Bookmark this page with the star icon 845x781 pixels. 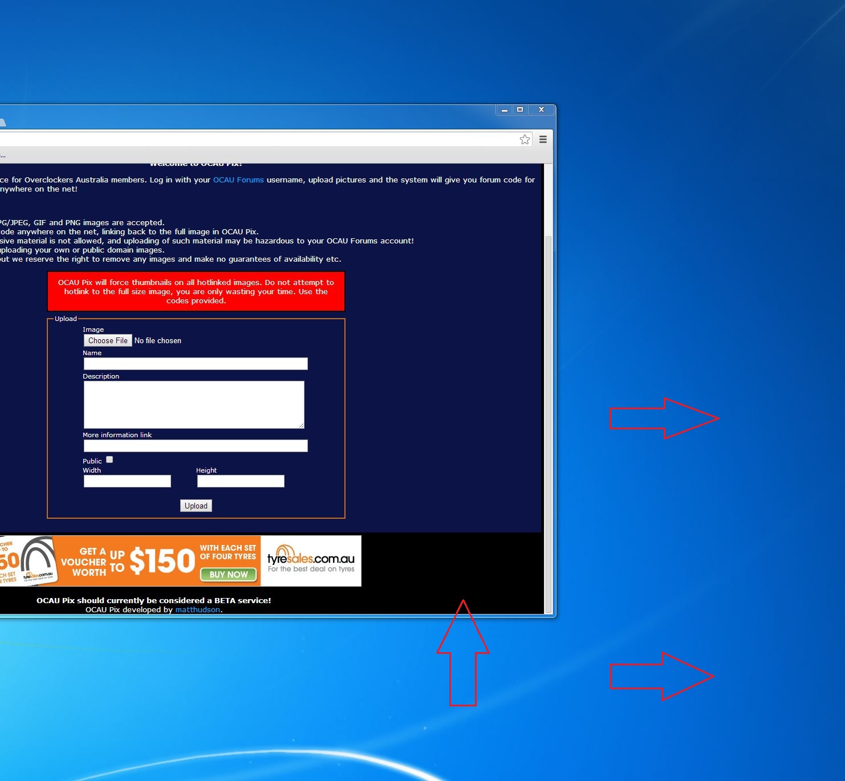click(525, 140)
